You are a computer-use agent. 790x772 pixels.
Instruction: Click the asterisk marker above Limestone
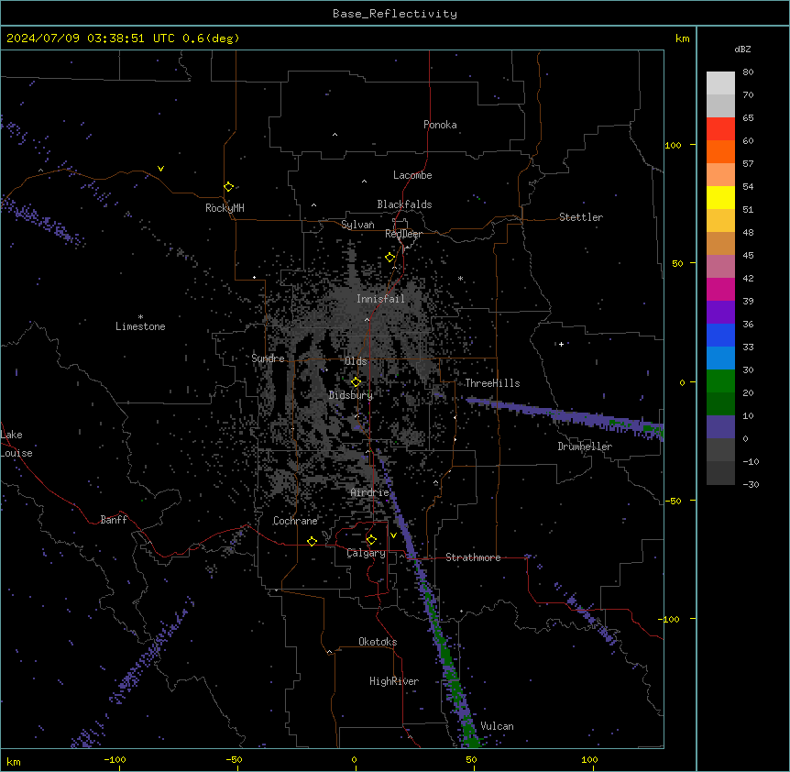pyautogui.click(x=140, y=316)
